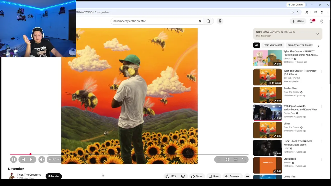Click the Share button
Image resolution: width=331 pixels, height=186 pixels.
pos(197,176)
